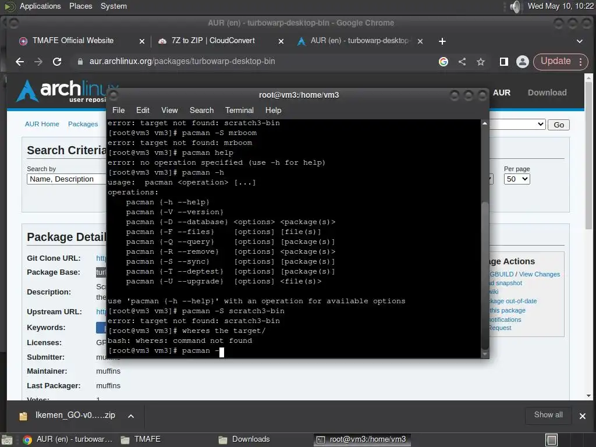Close the AUR turbowarp-desktop tab

(x=420, y=41)
